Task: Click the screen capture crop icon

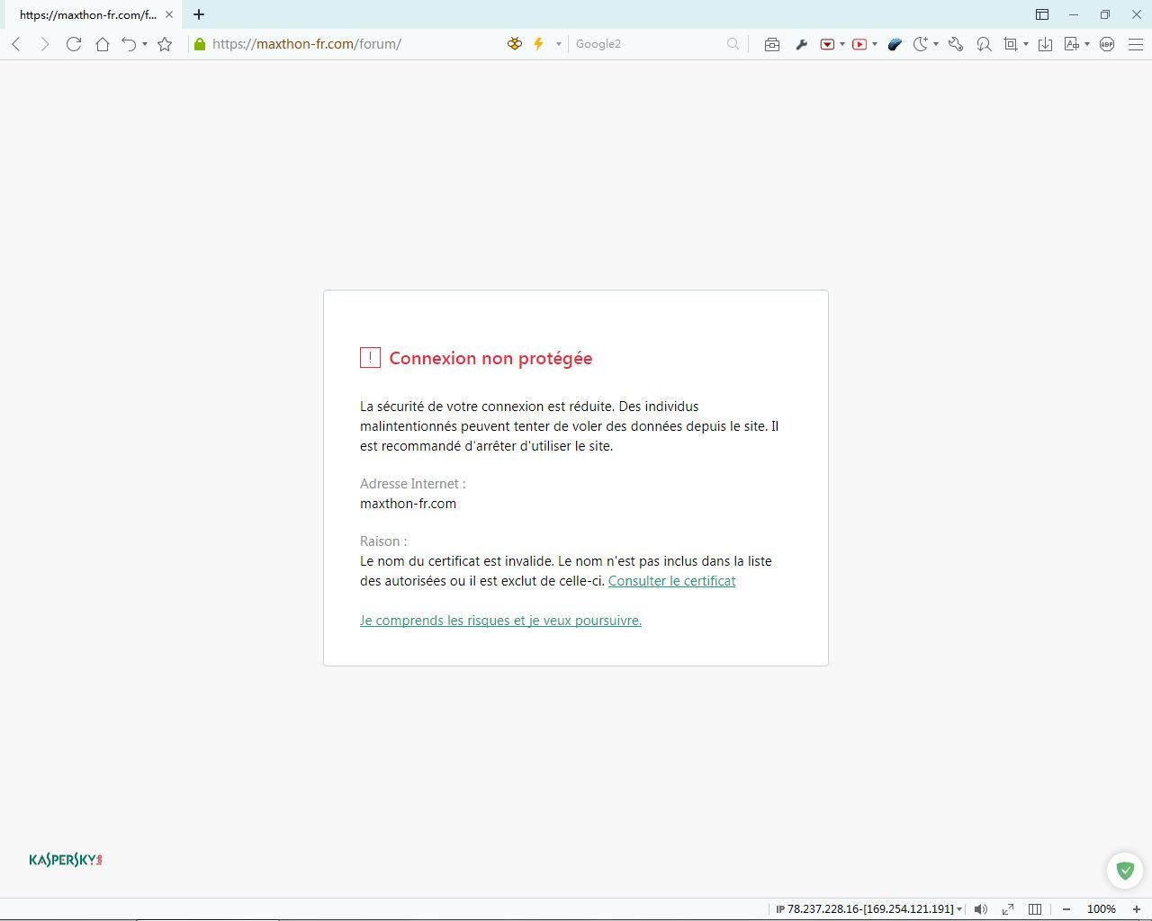Action: pos(1011,44)
